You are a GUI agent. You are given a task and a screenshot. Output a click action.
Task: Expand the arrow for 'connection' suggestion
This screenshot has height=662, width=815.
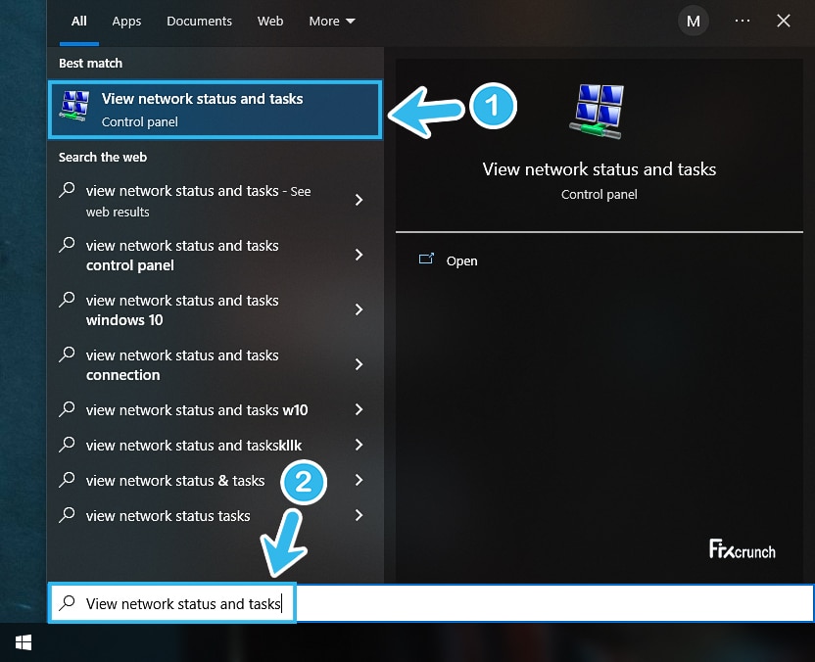point(359,364)
